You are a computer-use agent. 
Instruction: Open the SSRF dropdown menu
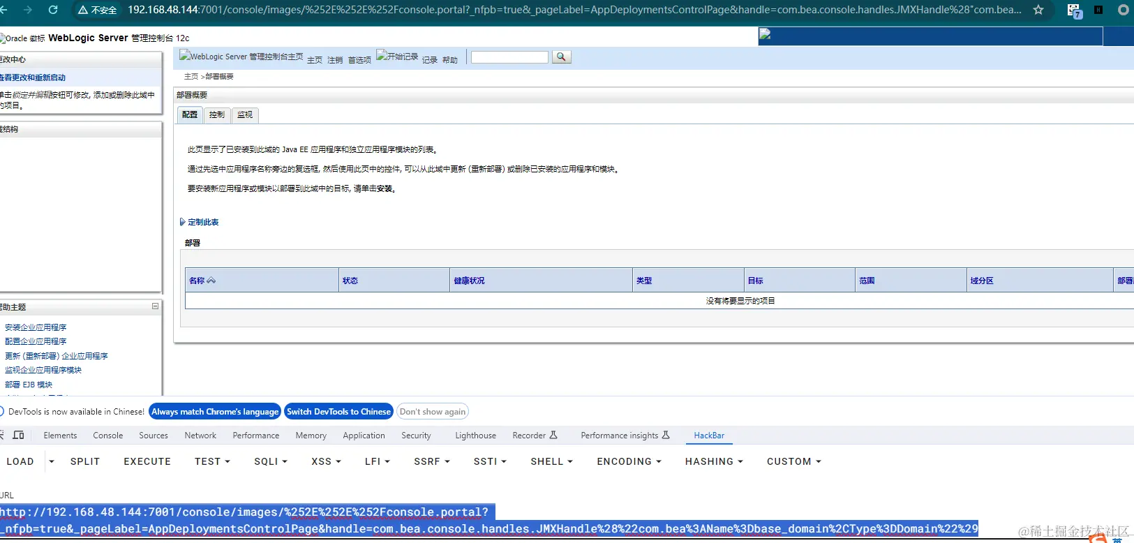click(x=431, y=461)
